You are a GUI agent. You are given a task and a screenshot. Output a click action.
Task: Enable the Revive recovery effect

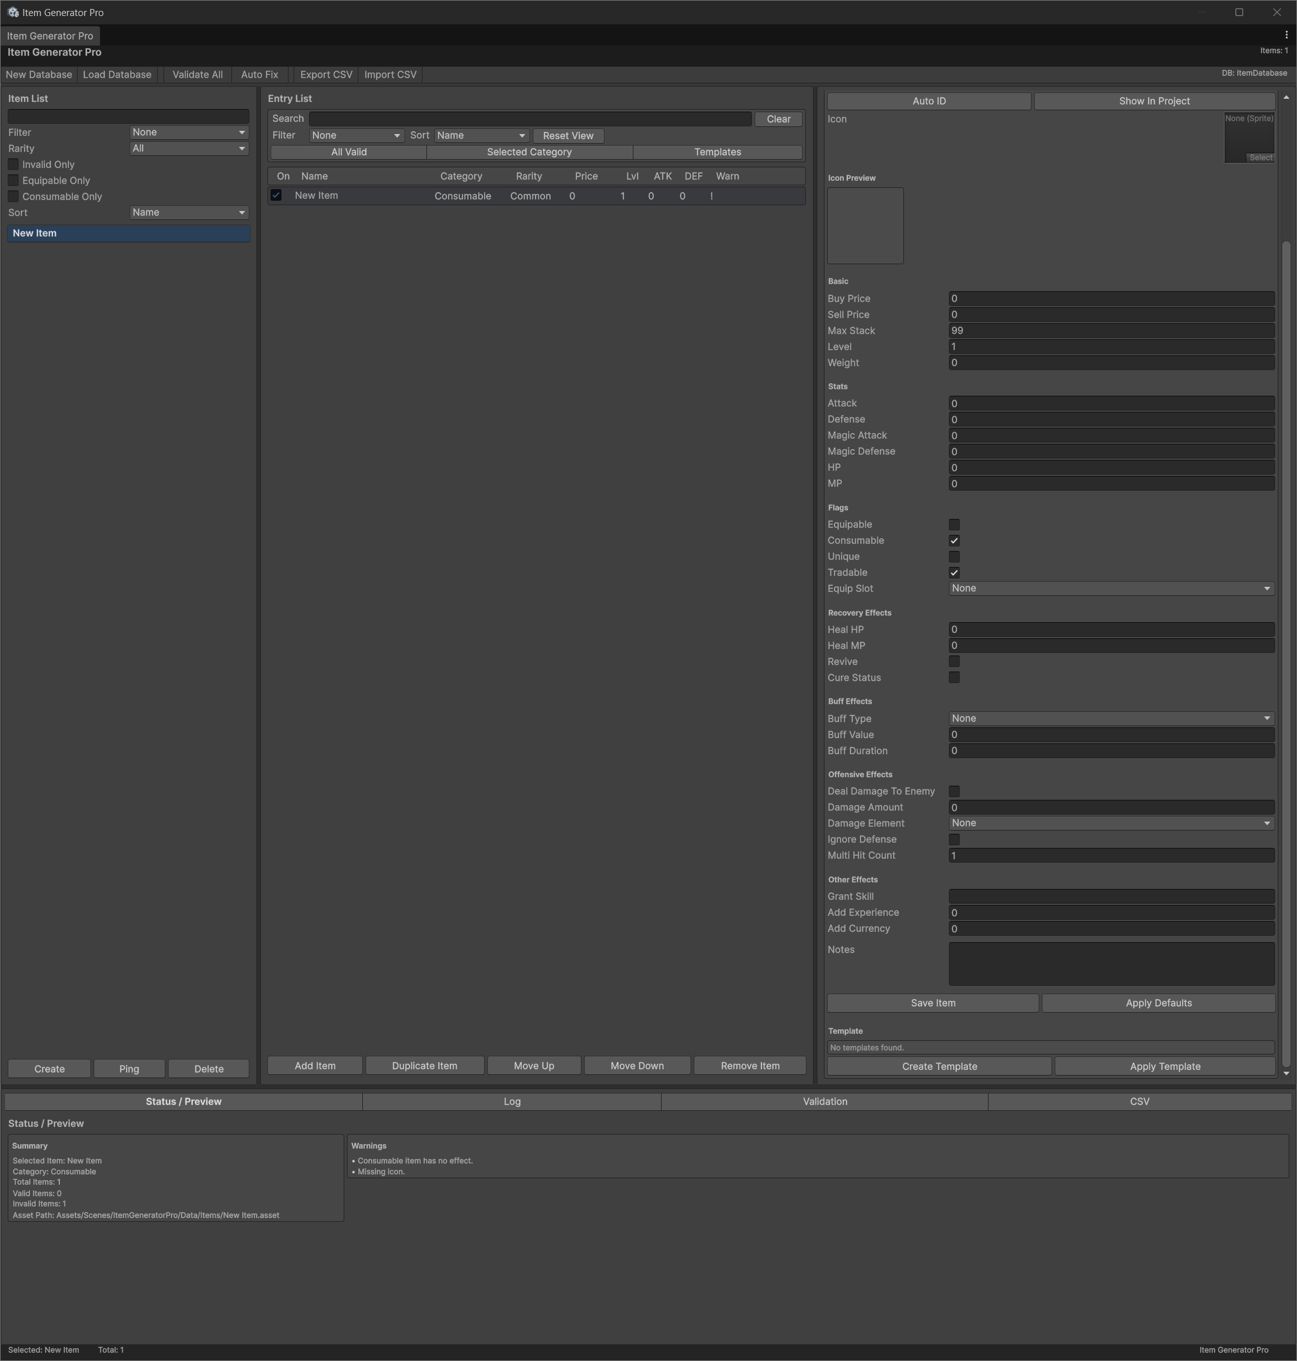coord(954,662)
